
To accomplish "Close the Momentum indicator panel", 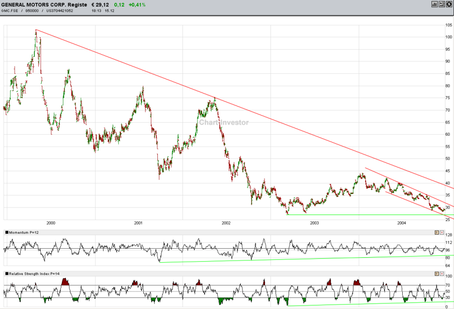I will point(442,232).
